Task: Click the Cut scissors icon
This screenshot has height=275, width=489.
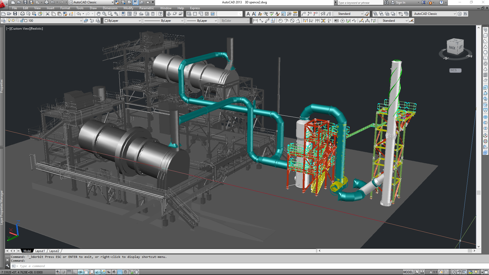Action: [x=48, y=14]
